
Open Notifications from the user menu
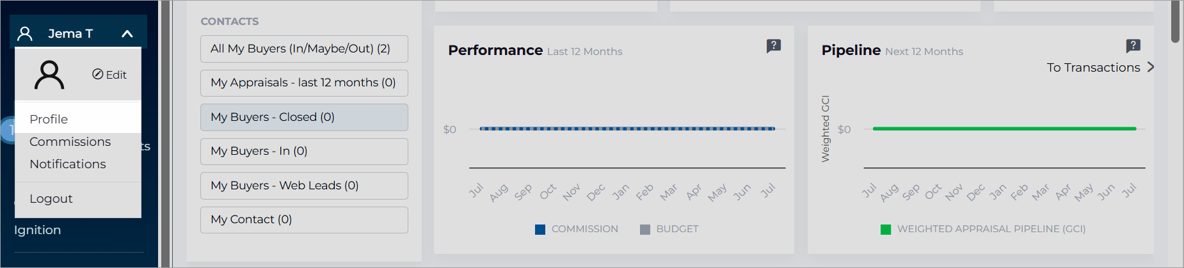pos(68,164)
